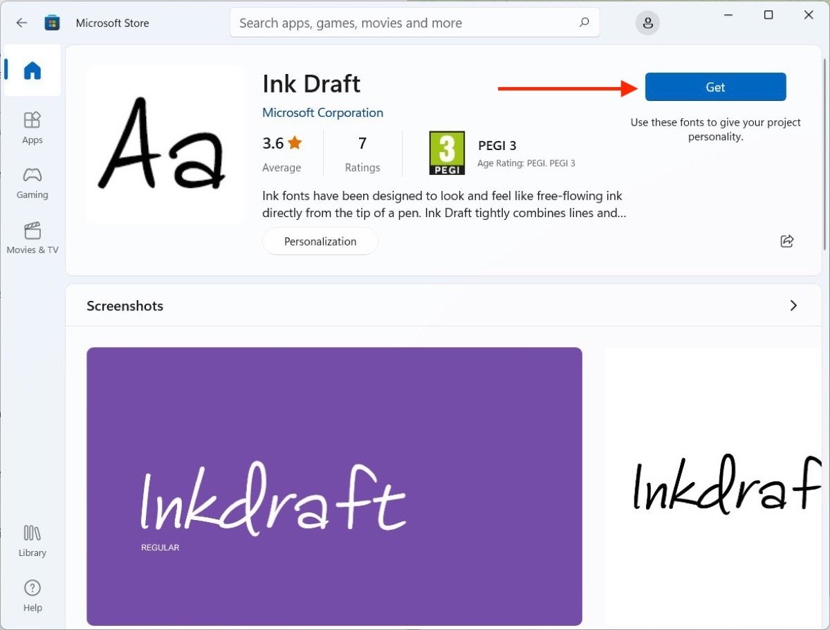Maximize the Microsoft Store window

tap(768, 15)
